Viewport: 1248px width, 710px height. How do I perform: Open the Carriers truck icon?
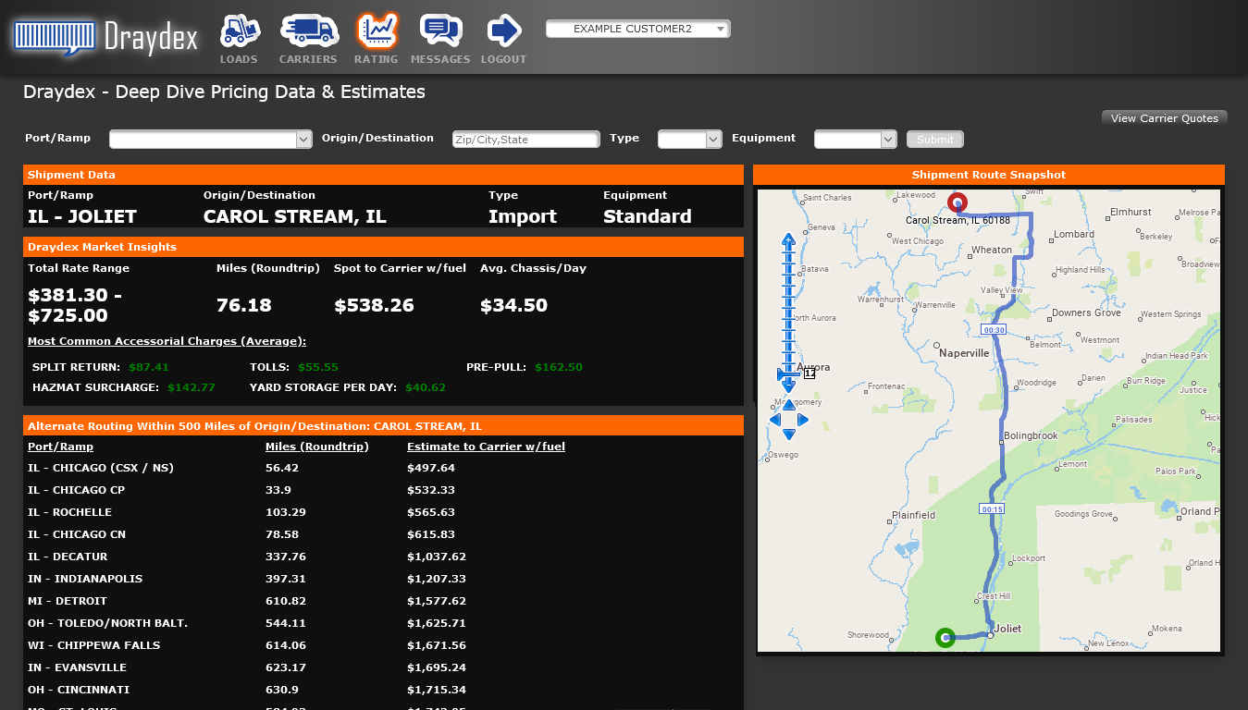[x=308, y=31]
